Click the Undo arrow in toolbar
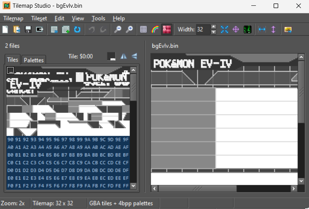Image resolution: width=309 pixels, height=209 pixels. pos(92,29)
